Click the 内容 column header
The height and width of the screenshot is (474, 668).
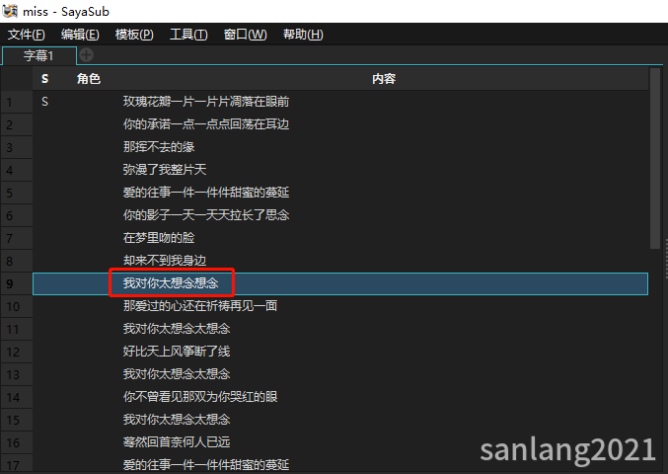(384, 79)
